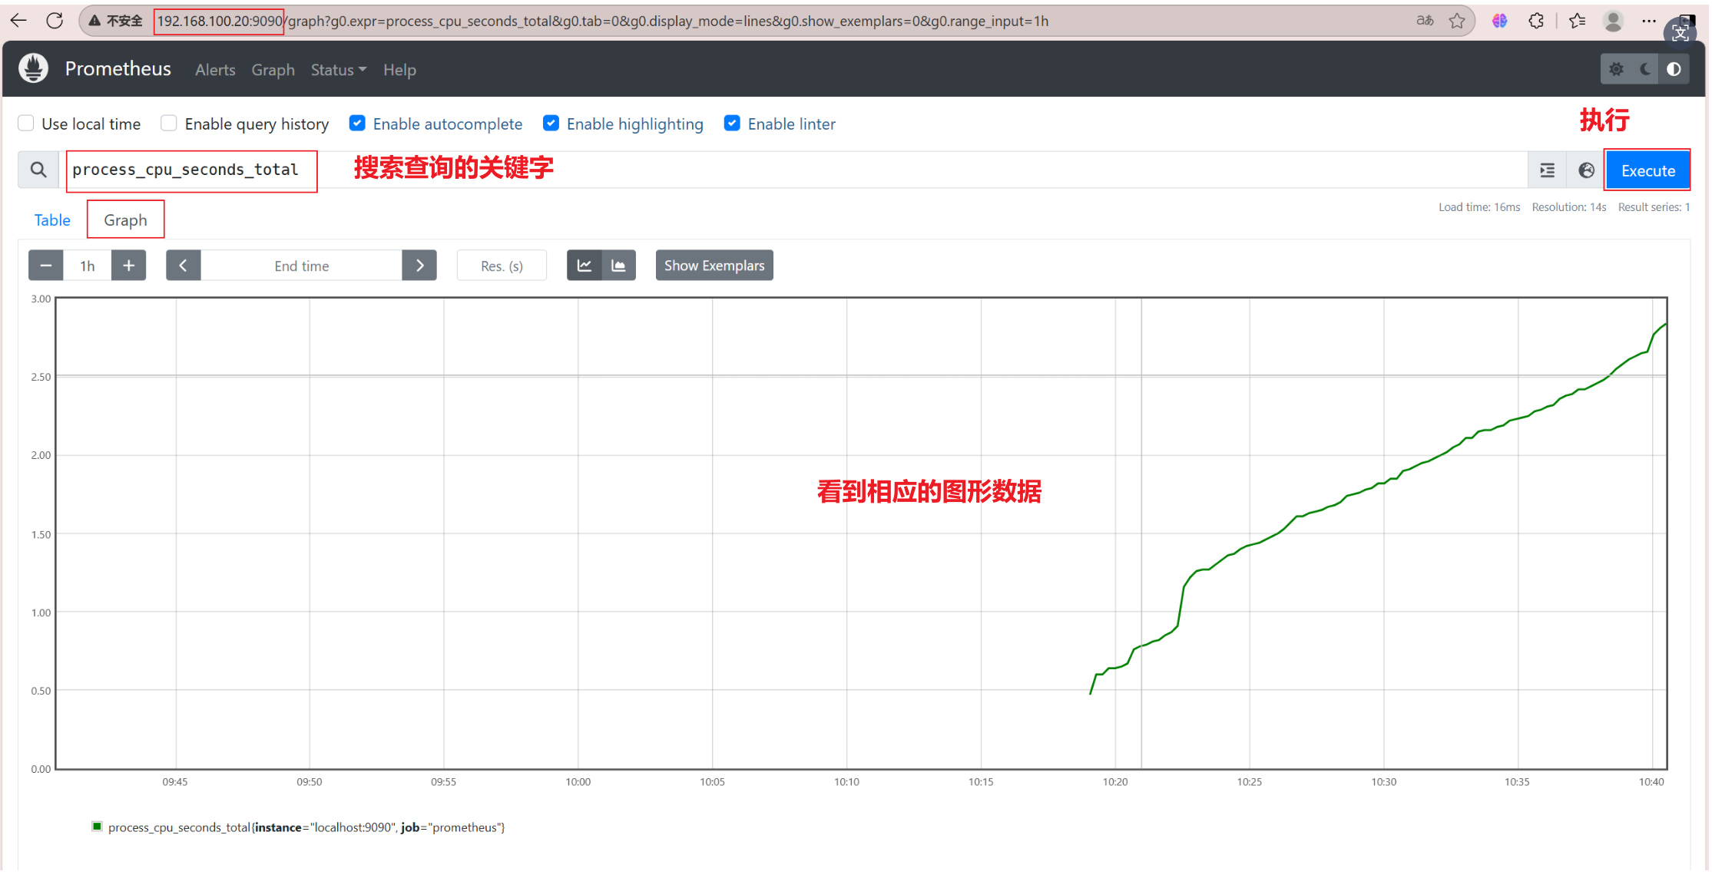Click the format expression icon

[x=1546, y=170]
